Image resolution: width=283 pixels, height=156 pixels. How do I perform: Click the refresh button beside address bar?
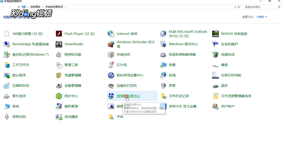pos(239,7)
